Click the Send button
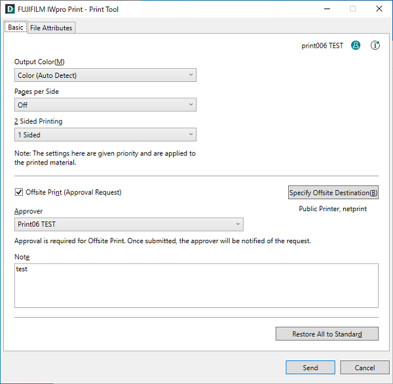 pyautogui.click(x=310, y=368)
